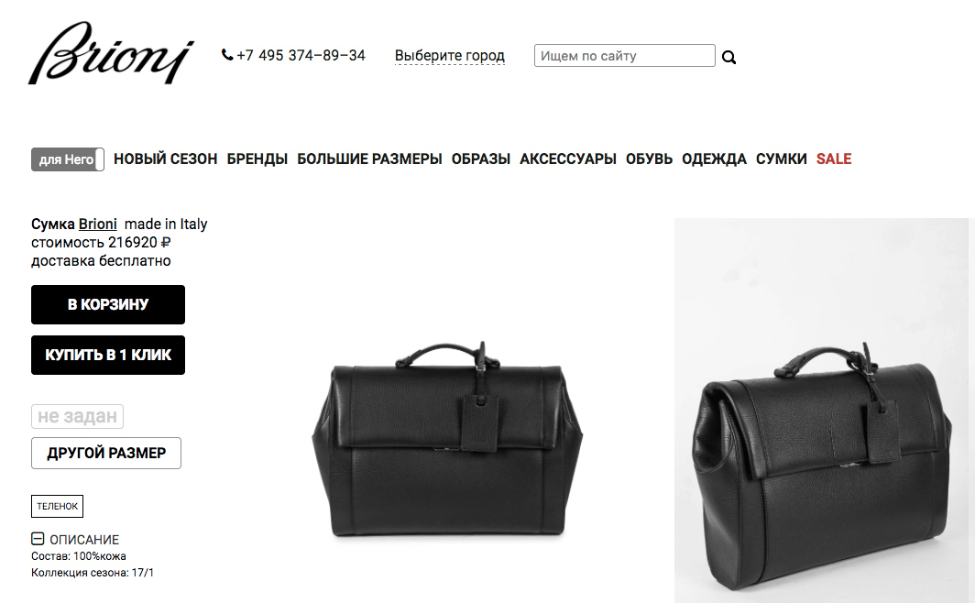
Task: Open the БРЕНДЫ menu item
Action: point(257,159)
